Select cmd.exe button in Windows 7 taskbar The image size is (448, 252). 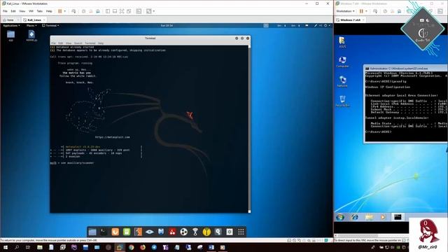[x=398, y=217]
